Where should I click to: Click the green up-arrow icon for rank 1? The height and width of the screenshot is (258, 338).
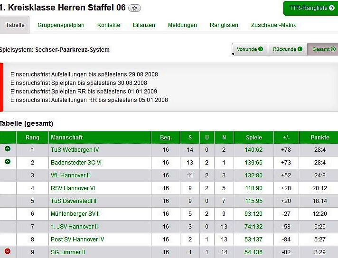(x=8, y=149)
